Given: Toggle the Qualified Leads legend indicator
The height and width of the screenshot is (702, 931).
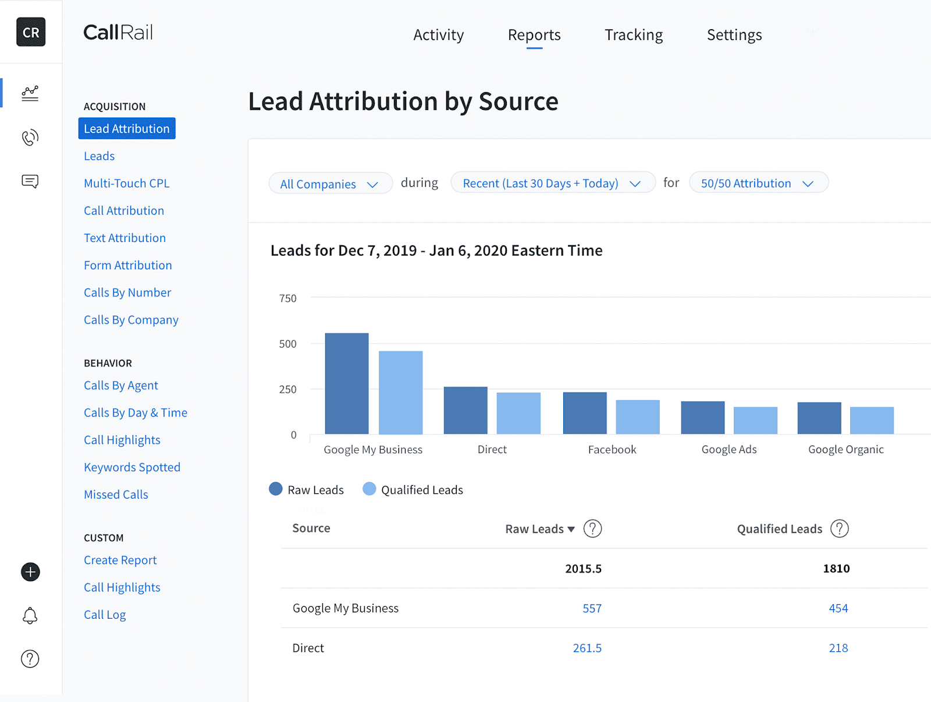Looking at the screenshot, I should click(369, 489).
